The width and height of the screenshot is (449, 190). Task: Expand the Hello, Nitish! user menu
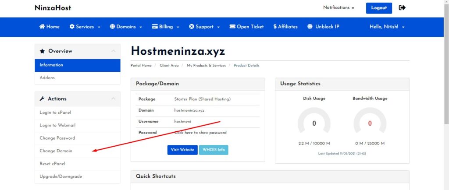click(387, 27)
